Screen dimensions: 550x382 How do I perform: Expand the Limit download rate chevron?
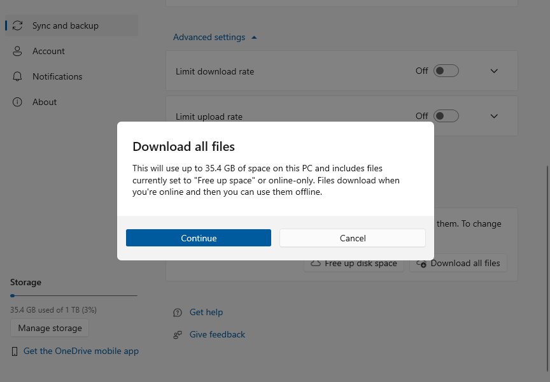tap(494, 71)
